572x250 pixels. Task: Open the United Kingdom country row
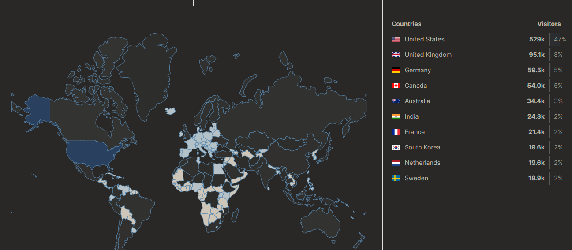[479, 55]
